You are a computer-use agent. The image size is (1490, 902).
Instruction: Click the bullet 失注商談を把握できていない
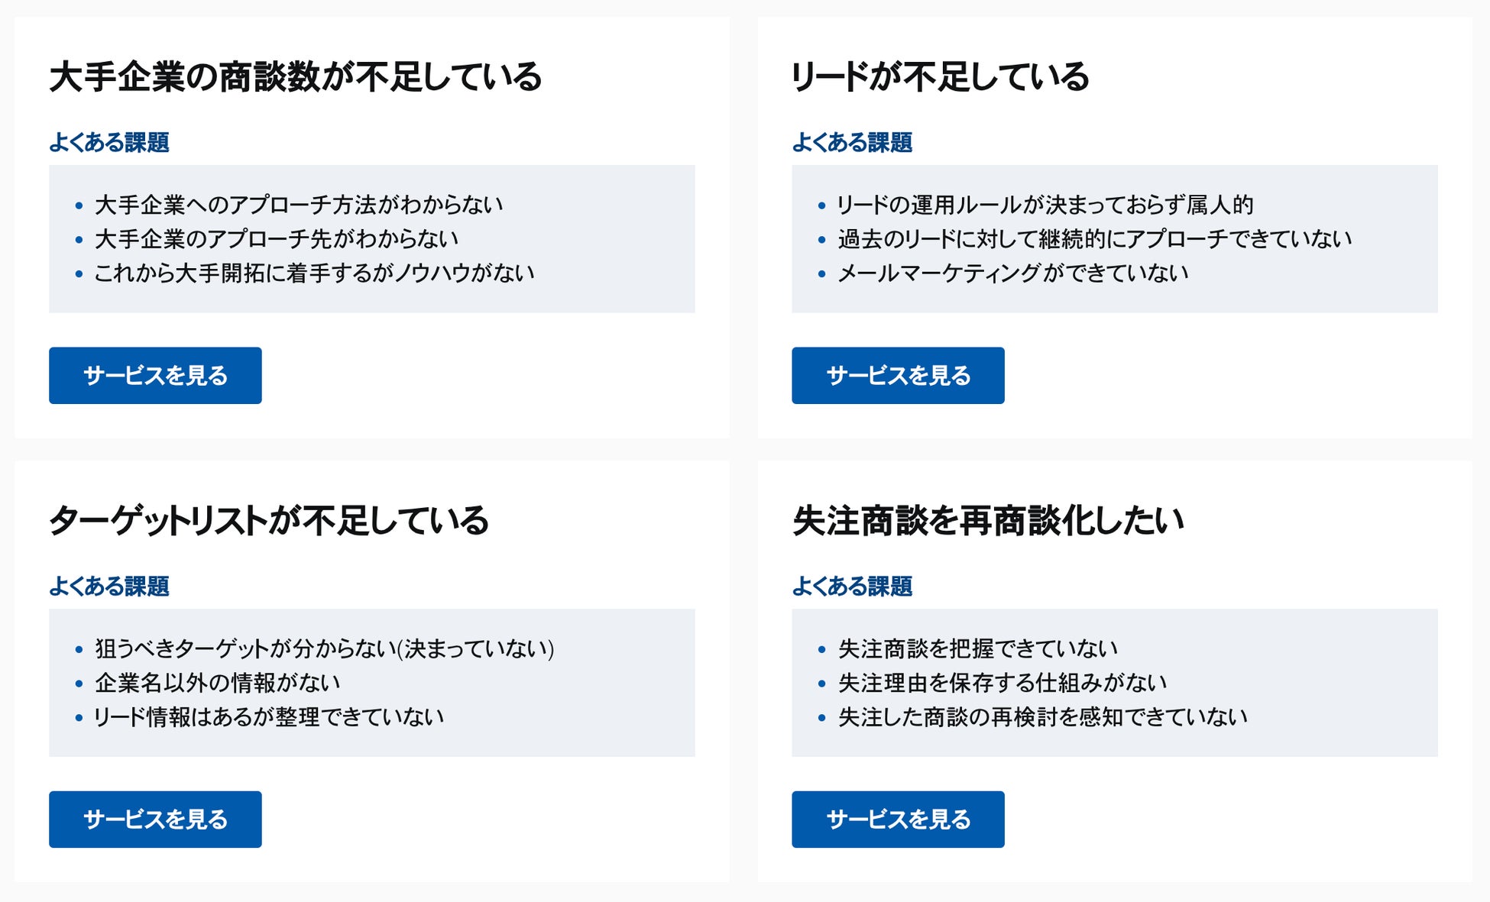point(978,648)
